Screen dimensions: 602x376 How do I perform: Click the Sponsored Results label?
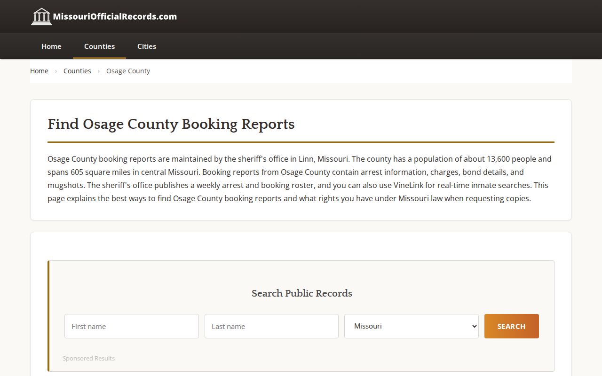(88, 358)
